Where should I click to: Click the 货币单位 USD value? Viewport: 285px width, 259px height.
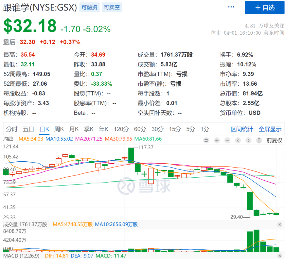pos(254,113)
